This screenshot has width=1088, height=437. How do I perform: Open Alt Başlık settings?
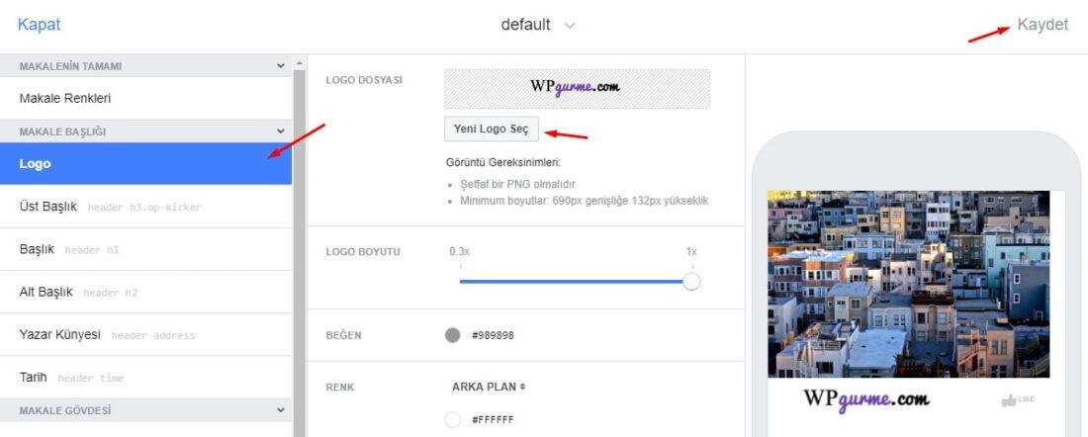click(x=145, y=292)
